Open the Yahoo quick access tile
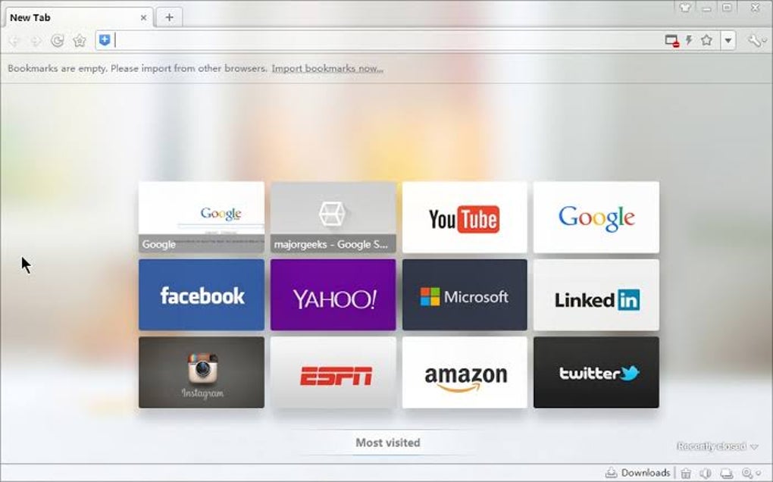The height and width of the screenshot is (482, 773). point(333,295)
